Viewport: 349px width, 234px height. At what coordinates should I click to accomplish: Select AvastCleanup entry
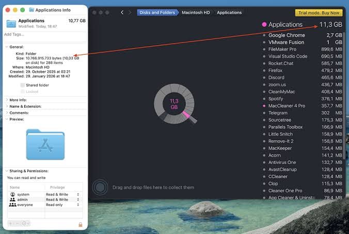point(303,170)
